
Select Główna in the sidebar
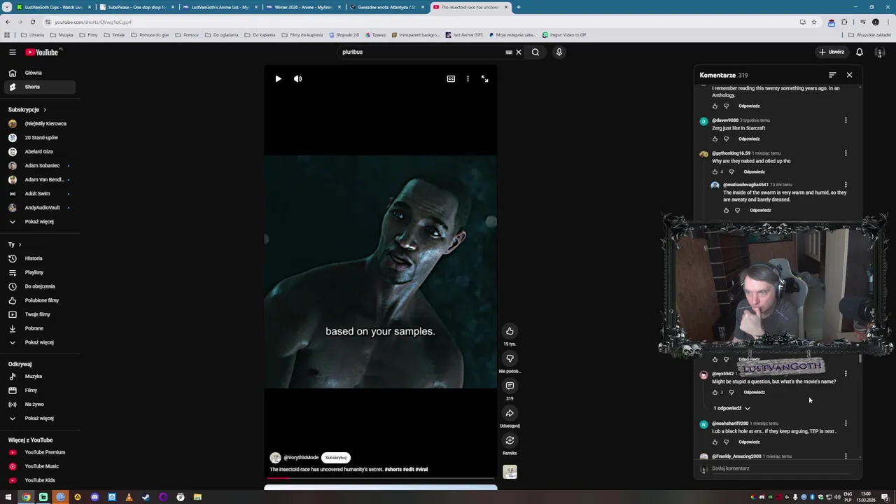[x=39, y=73]
